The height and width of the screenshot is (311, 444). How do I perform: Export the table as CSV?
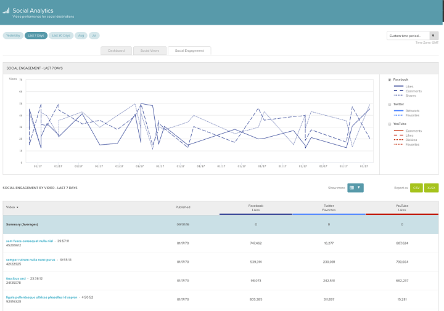click(x=416, y=188)
